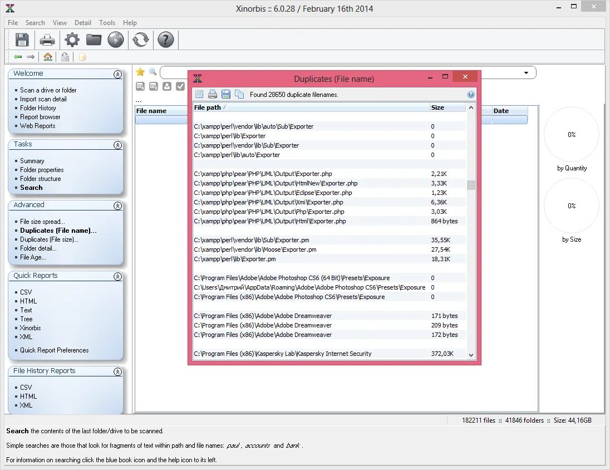Click the globe toolbar icon
Screen dimensions: 610x470
pos(116,40)
